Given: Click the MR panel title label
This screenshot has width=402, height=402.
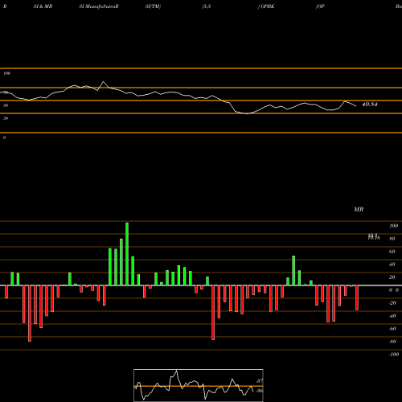Looking at the screenshot, I should (359, 209).
